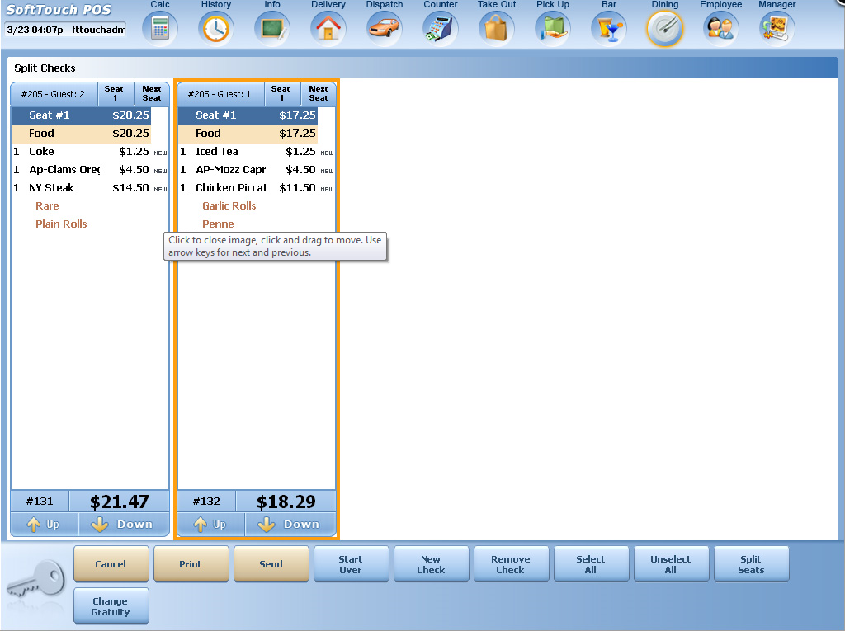
Task: Click the $21.47 total
Action: [119, 502]
